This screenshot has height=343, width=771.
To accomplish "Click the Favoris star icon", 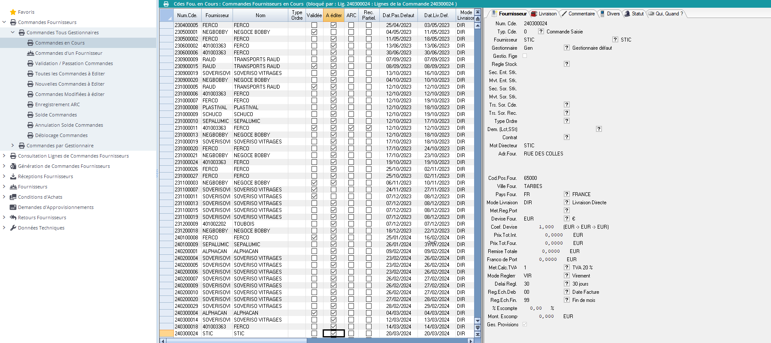I will coord(13,12).
